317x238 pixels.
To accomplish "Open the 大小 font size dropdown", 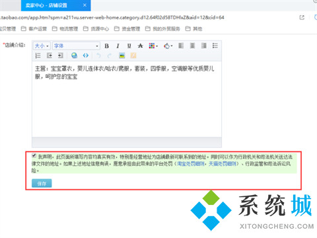I will (42, 46).
